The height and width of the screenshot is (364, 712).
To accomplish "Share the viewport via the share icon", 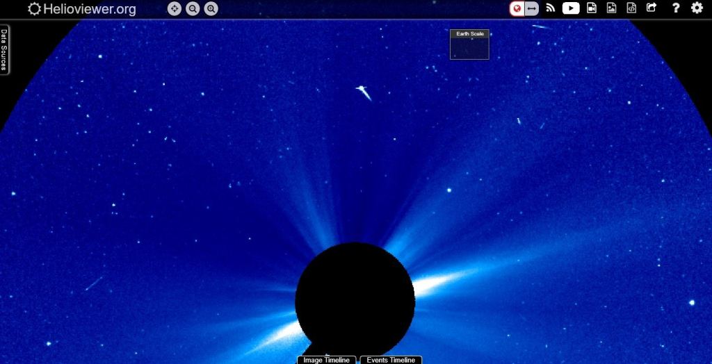I will coord(652,8).
